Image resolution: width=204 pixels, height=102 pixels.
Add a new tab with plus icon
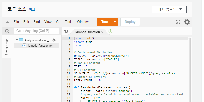pos(110,31)
